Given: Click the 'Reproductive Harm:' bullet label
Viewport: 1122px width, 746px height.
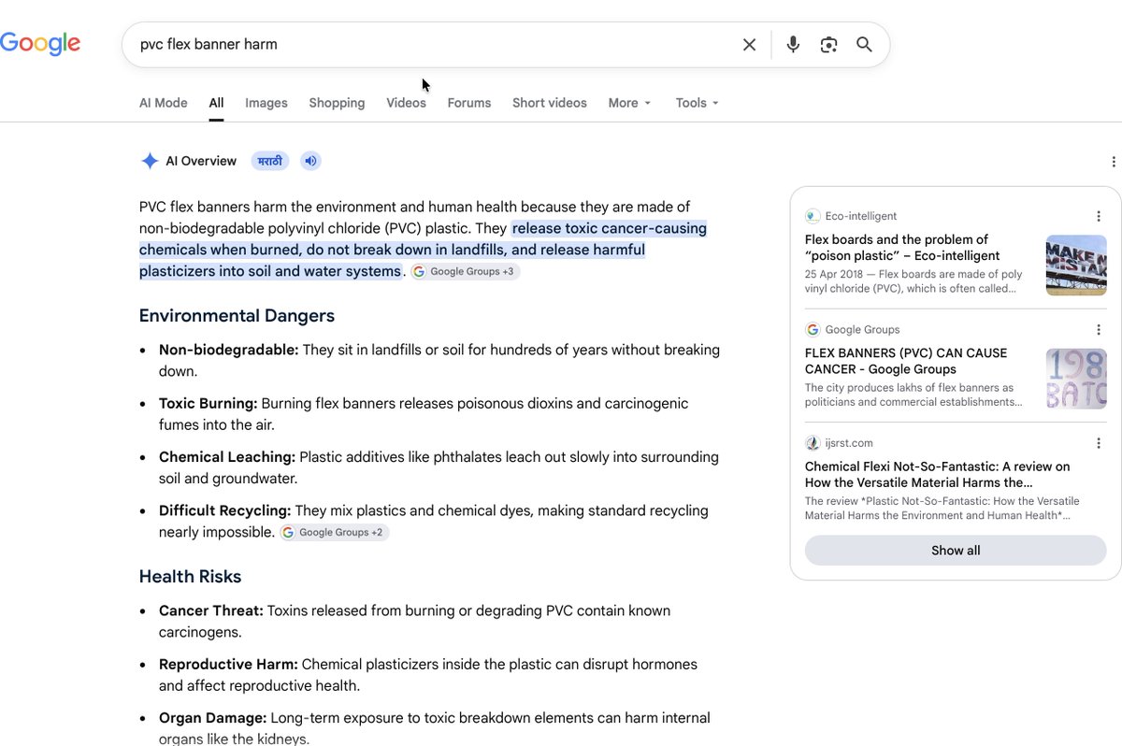Looking at the screenshot, I should (x=228, y=665).
